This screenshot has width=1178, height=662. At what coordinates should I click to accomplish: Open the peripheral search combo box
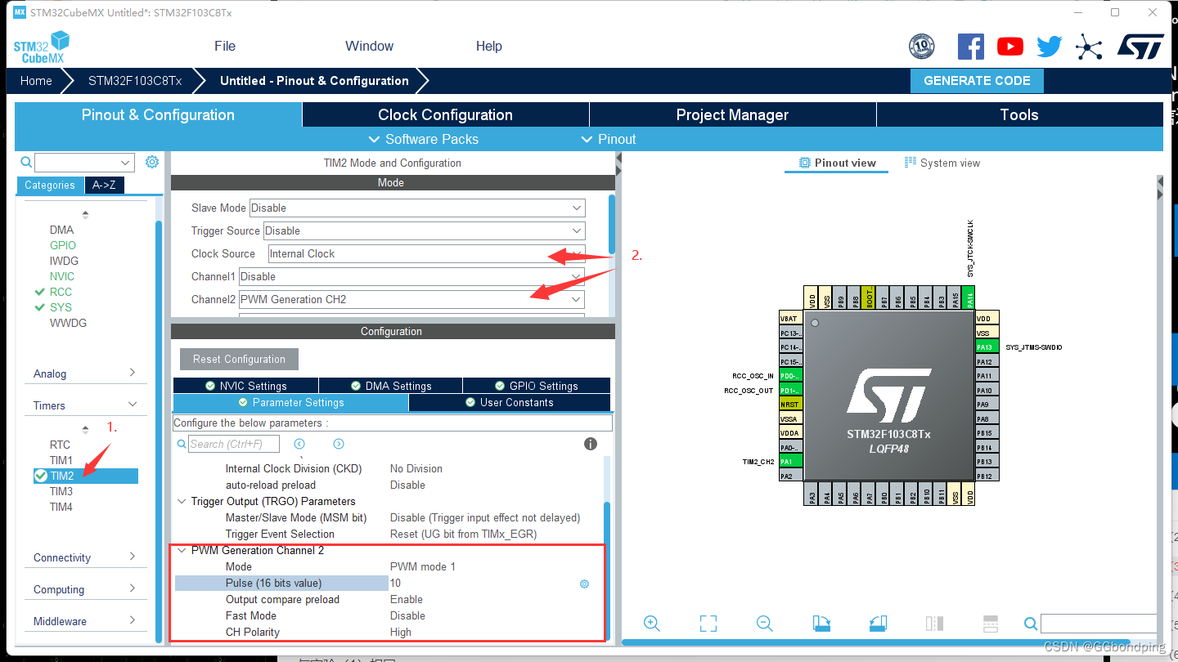[x=85, y=163]
